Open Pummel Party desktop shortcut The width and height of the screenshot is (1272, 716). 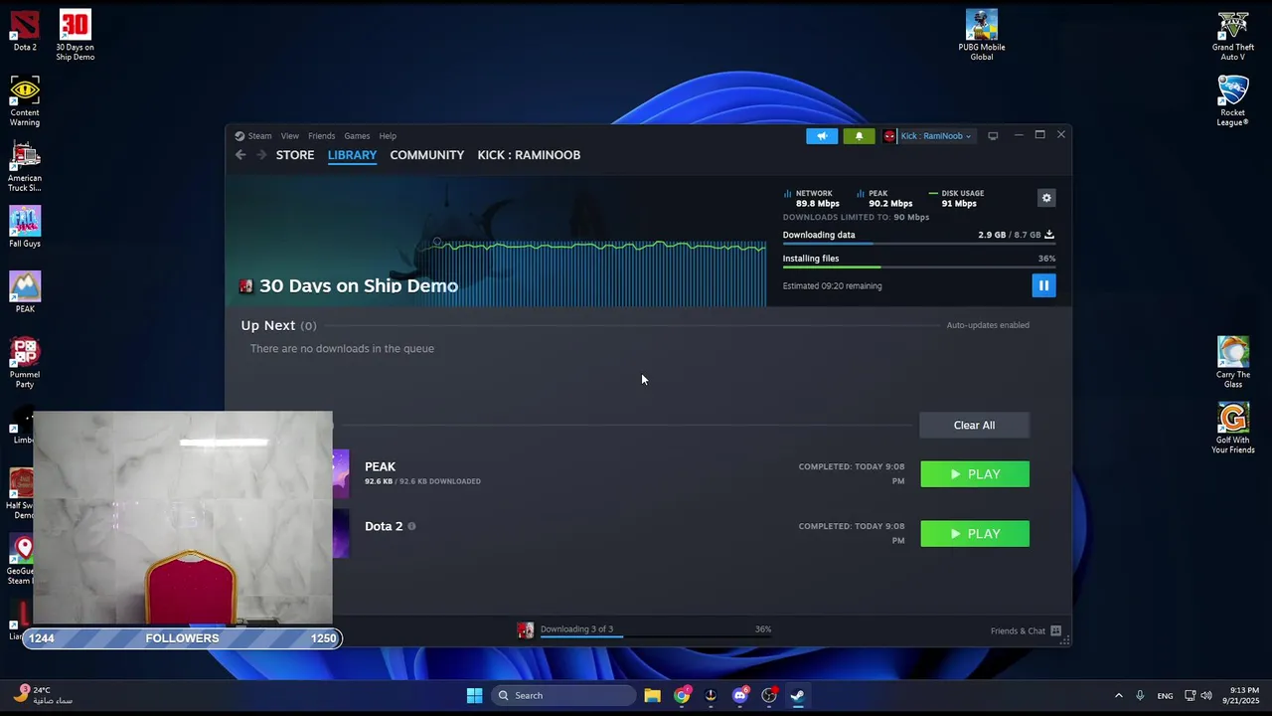point(25,363)
